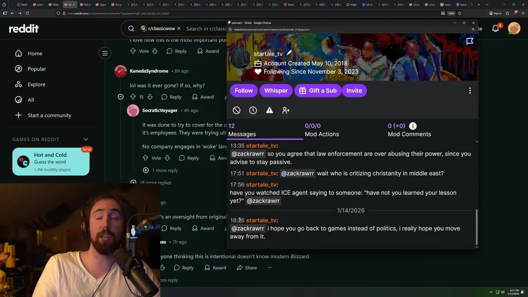
Task: Expand 1 more reply
Action: (160, 170)
